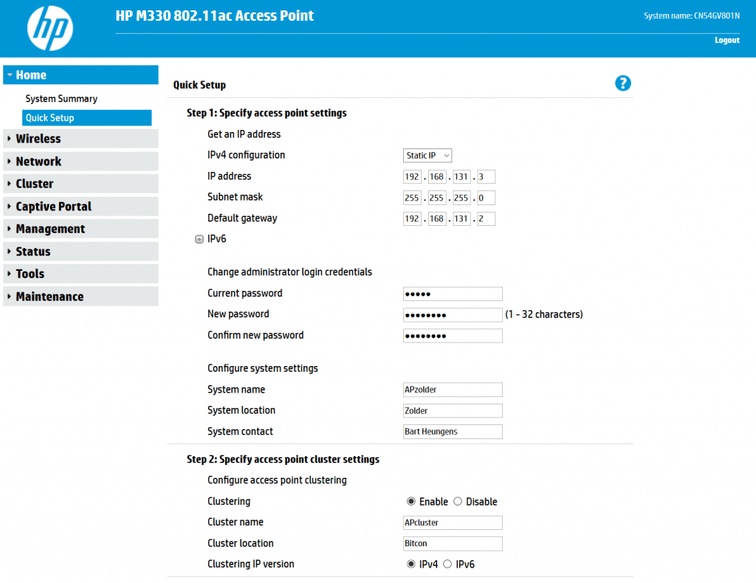The image size is (756, 583).
Task: Choose IPv6 clustering IP version
Action: tap(447, 565)
